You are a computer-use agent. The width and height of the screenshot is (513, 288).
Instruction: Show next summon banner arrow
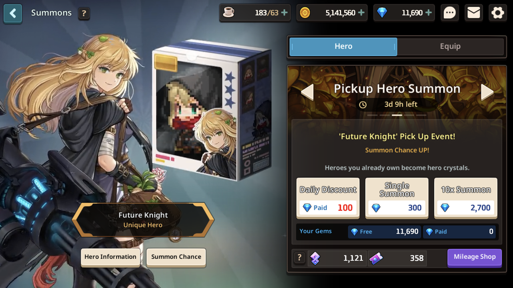point(487,92)
